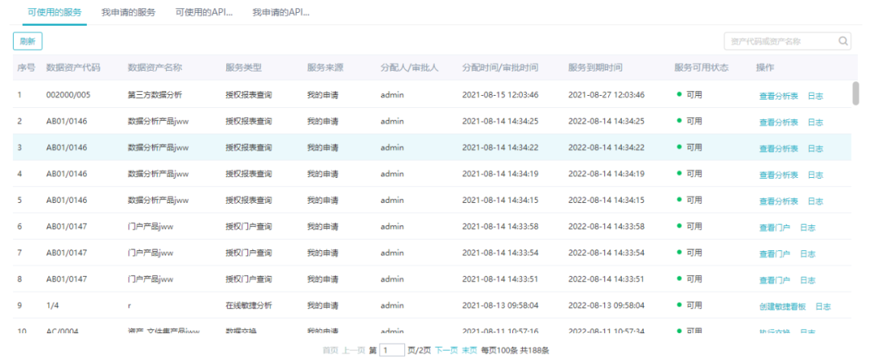870x359 pixels.
Task: Click the search magnifier icon
Action: 843,41
